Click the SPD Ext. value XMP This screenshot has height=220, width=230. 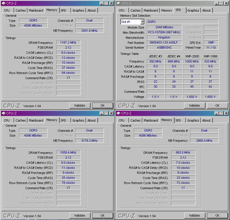[211, 42]
